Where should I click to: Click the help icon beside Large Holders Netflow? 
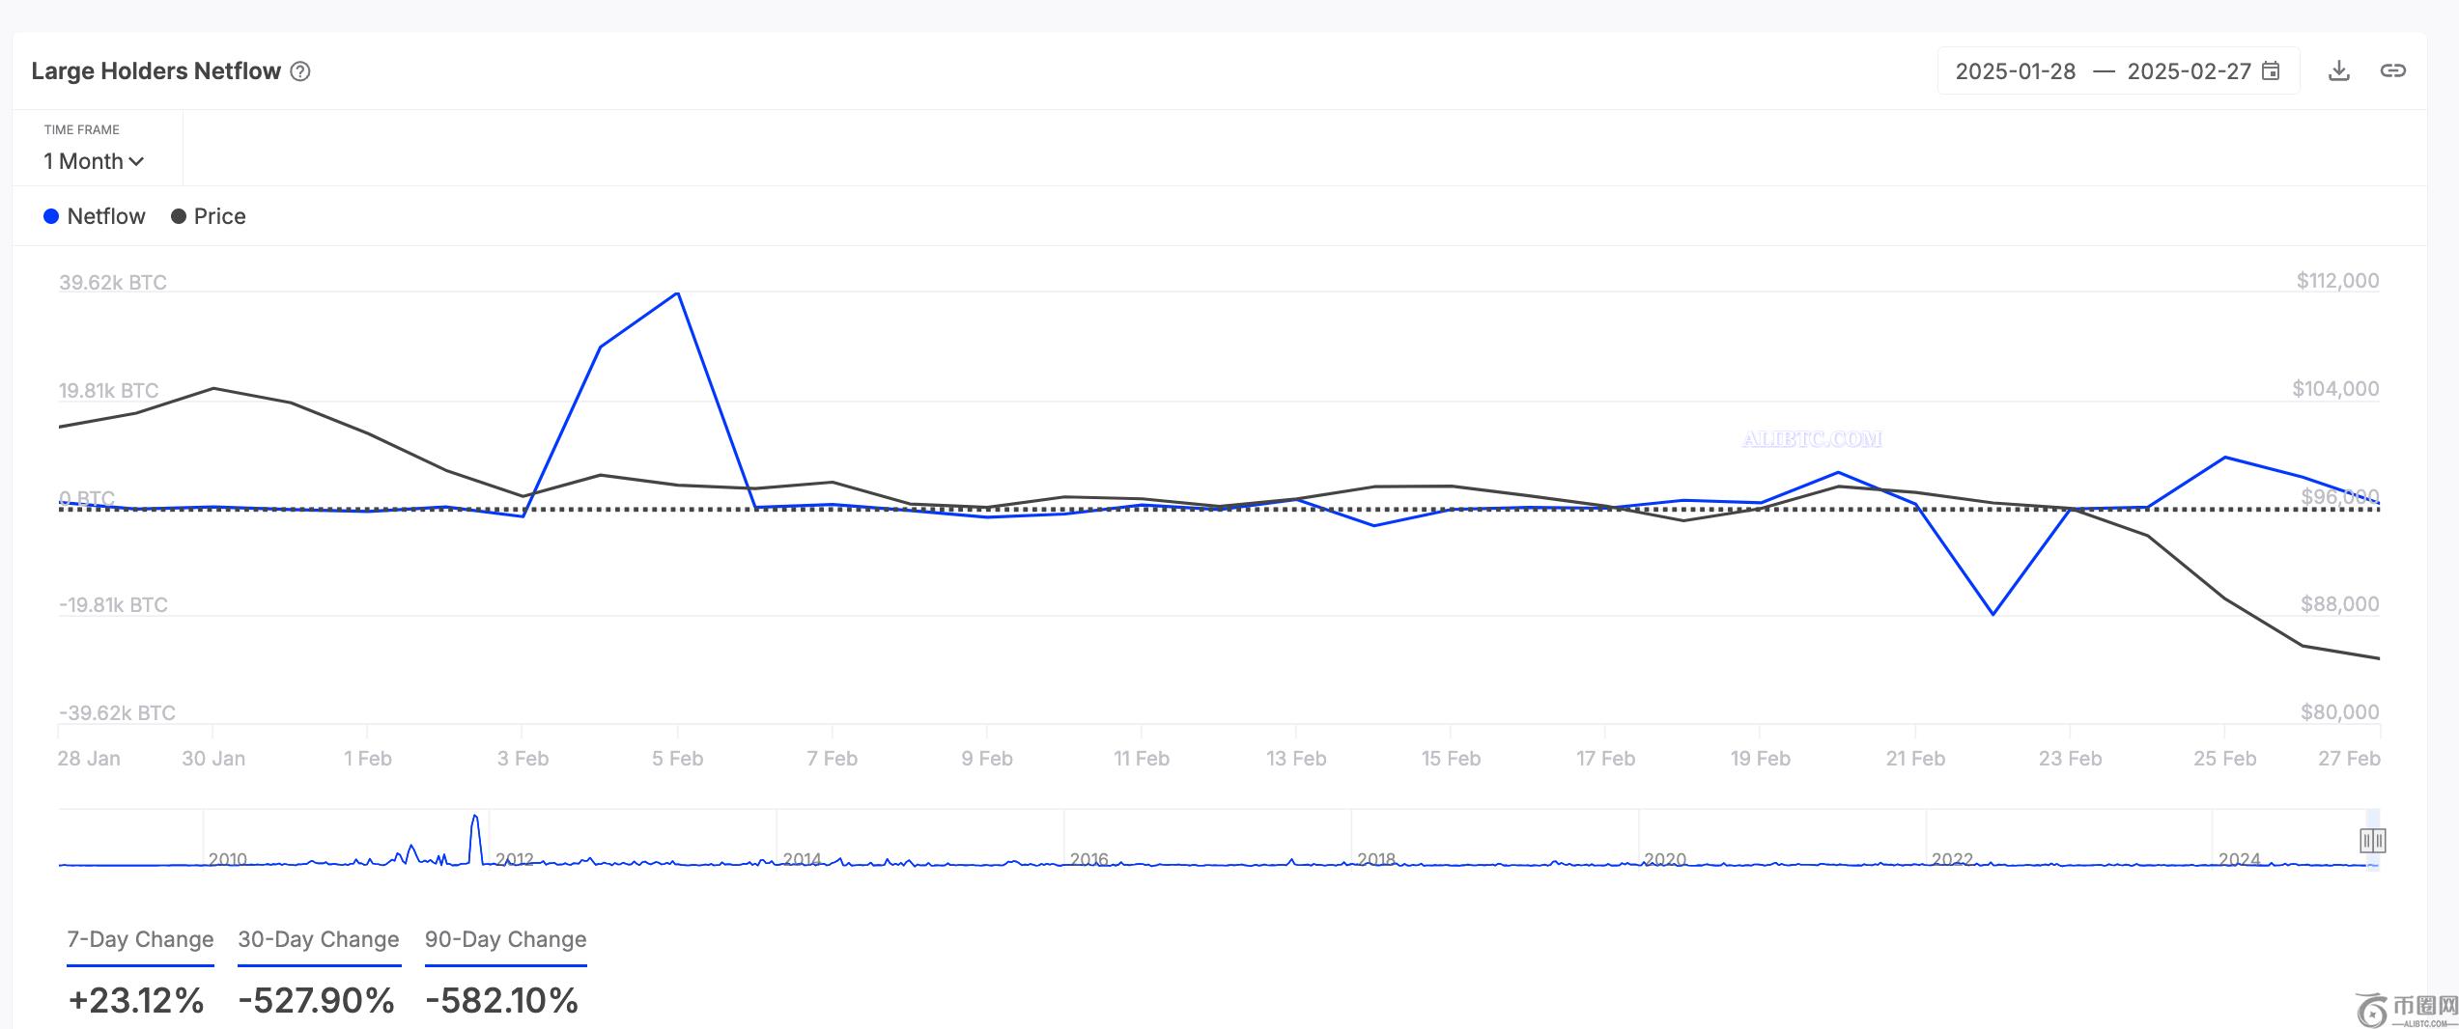click(300, 71)
